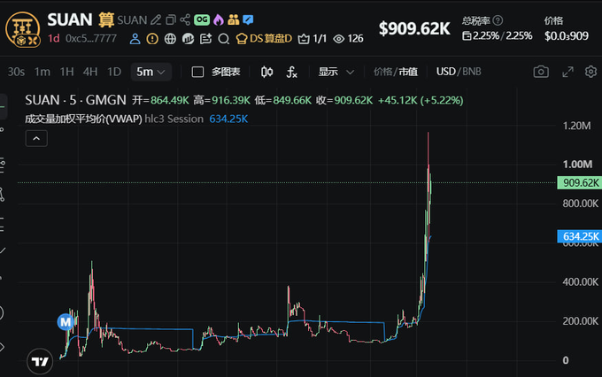Image resolution: width=602 pixels, height=377 pixels.
Task: Click the eye watchers count 126
Action: pyautogui.click(x=348, y=39)
